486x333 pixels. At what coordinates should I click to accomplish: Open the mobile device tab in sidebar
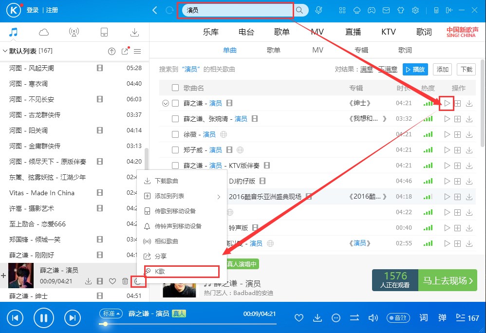[x=104, y=32]
